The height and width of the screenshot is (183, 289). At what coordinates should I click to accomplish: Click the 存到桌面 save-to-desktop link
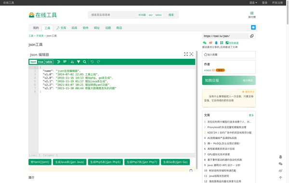point(232,43)
